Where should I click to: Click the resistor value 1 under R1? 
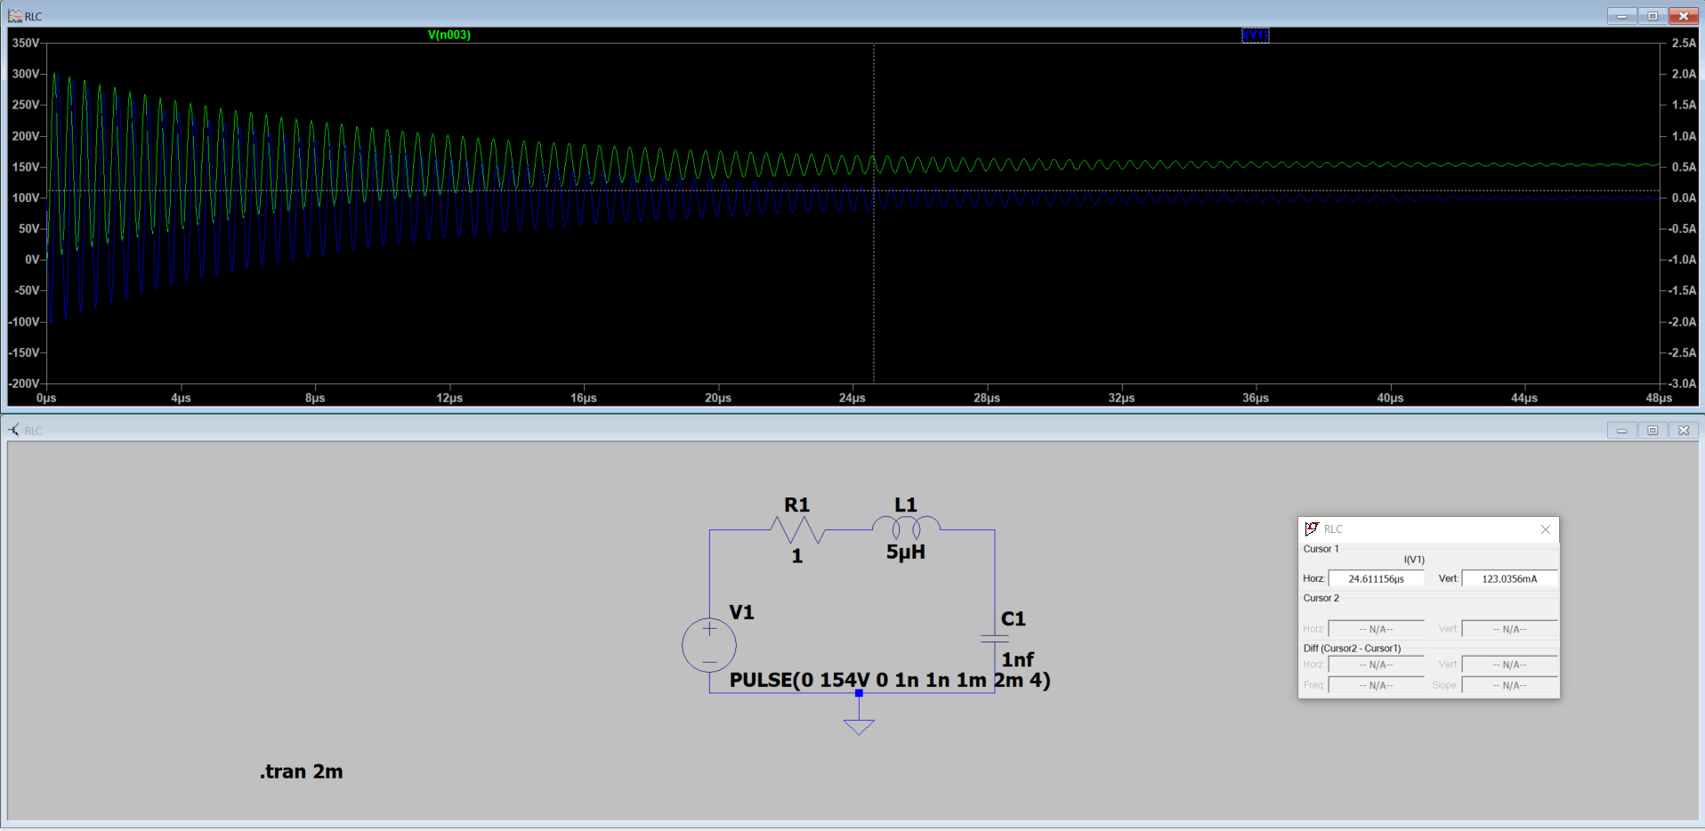pyautogui.click(x=797, y=556)
